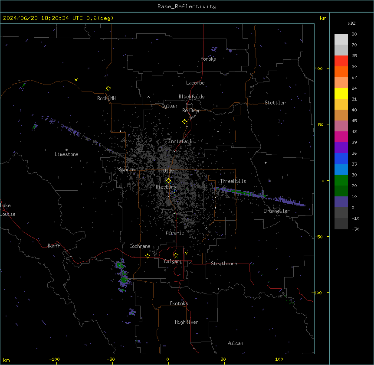This screenshot has height=365, width=374.
Task: Click the Strathmore label
Action: click(x=224, y=264)
